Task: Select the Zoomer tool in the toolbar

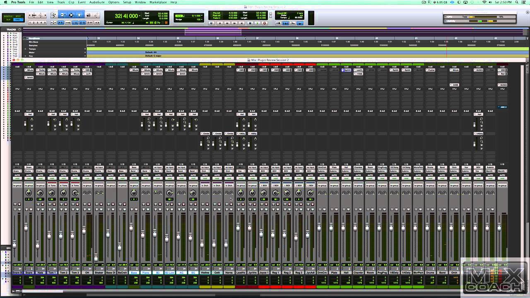Action: 53,15
